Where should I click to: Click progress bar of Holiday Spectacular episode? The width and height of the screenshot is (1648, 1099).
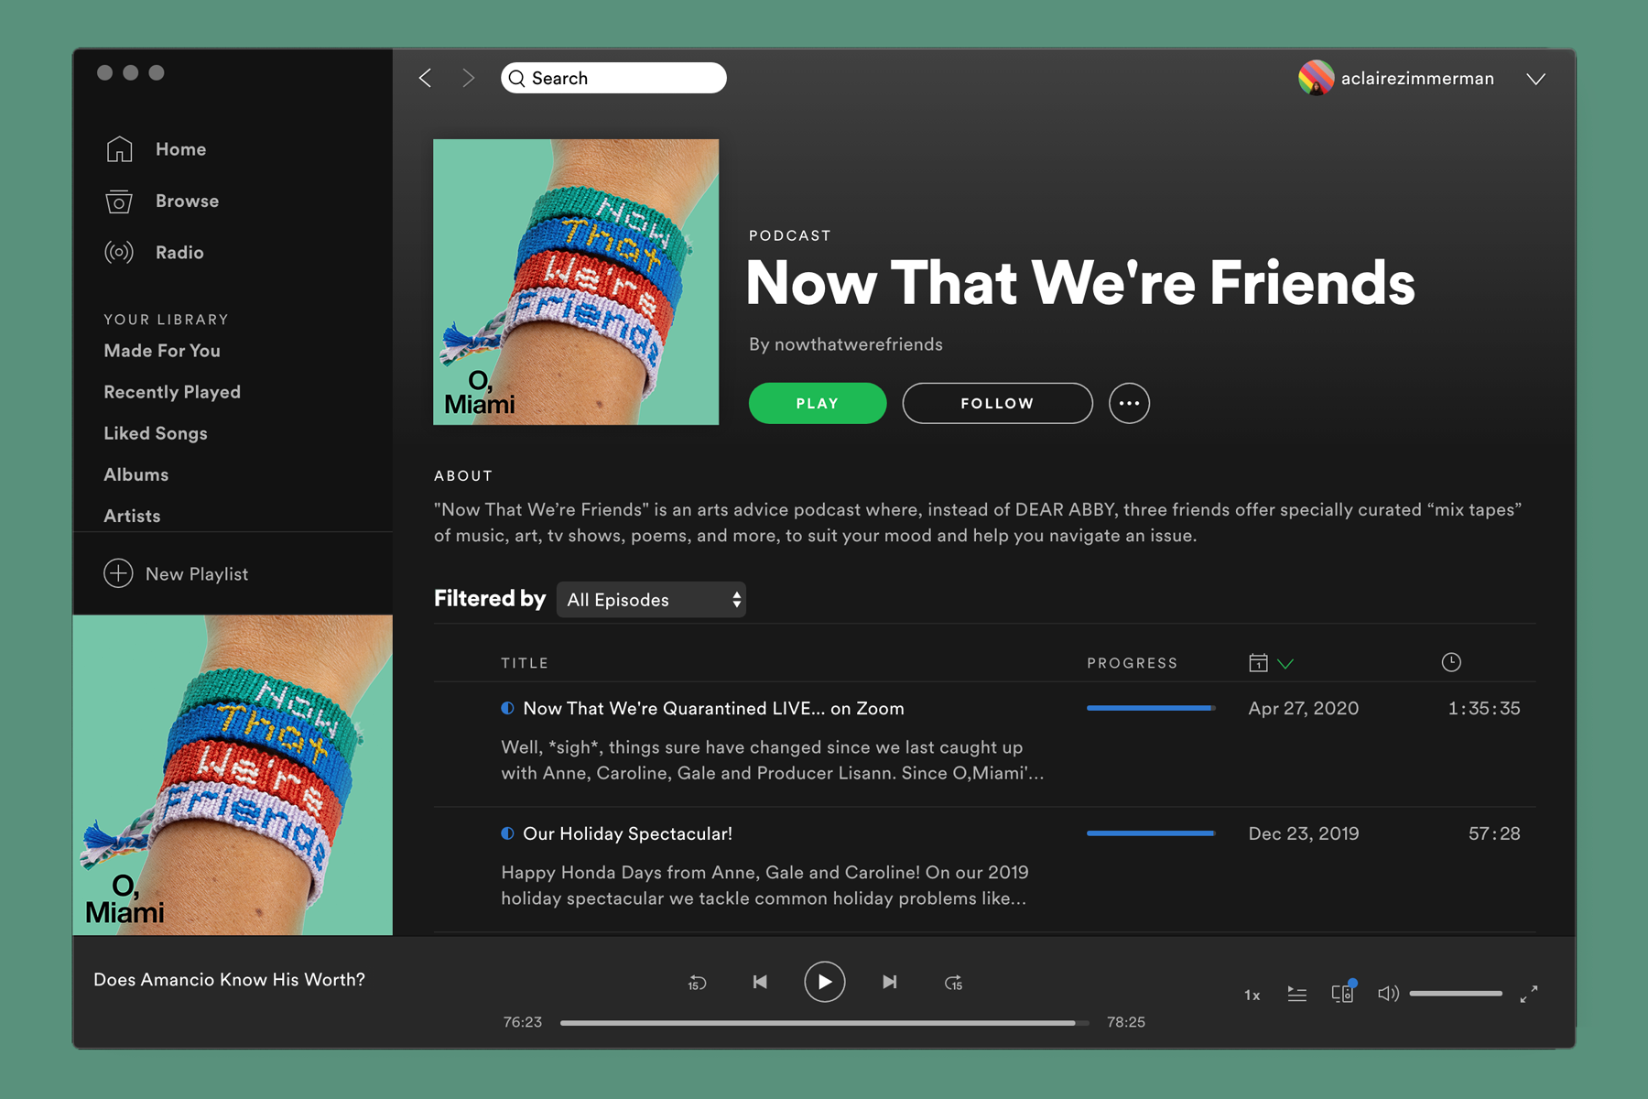[x=1151, y=833]
